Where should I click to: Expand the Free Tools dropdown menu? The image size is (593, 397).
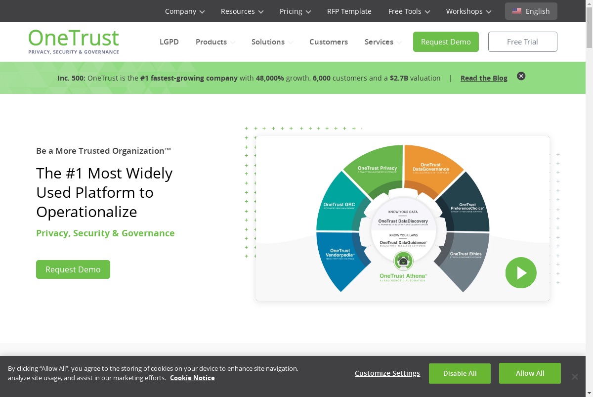point(409,11)
